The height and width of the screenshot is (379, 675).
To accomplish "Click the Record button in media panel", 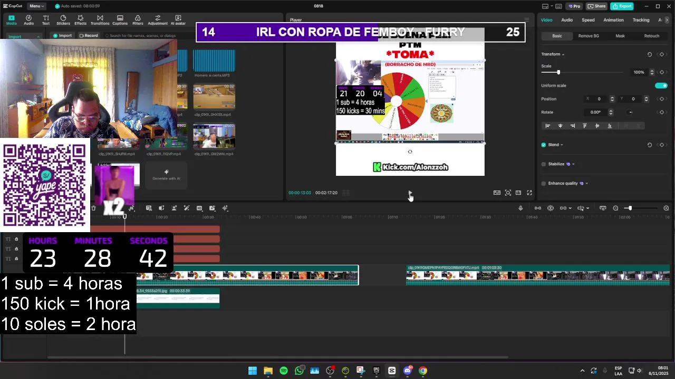I will (88, 36).
